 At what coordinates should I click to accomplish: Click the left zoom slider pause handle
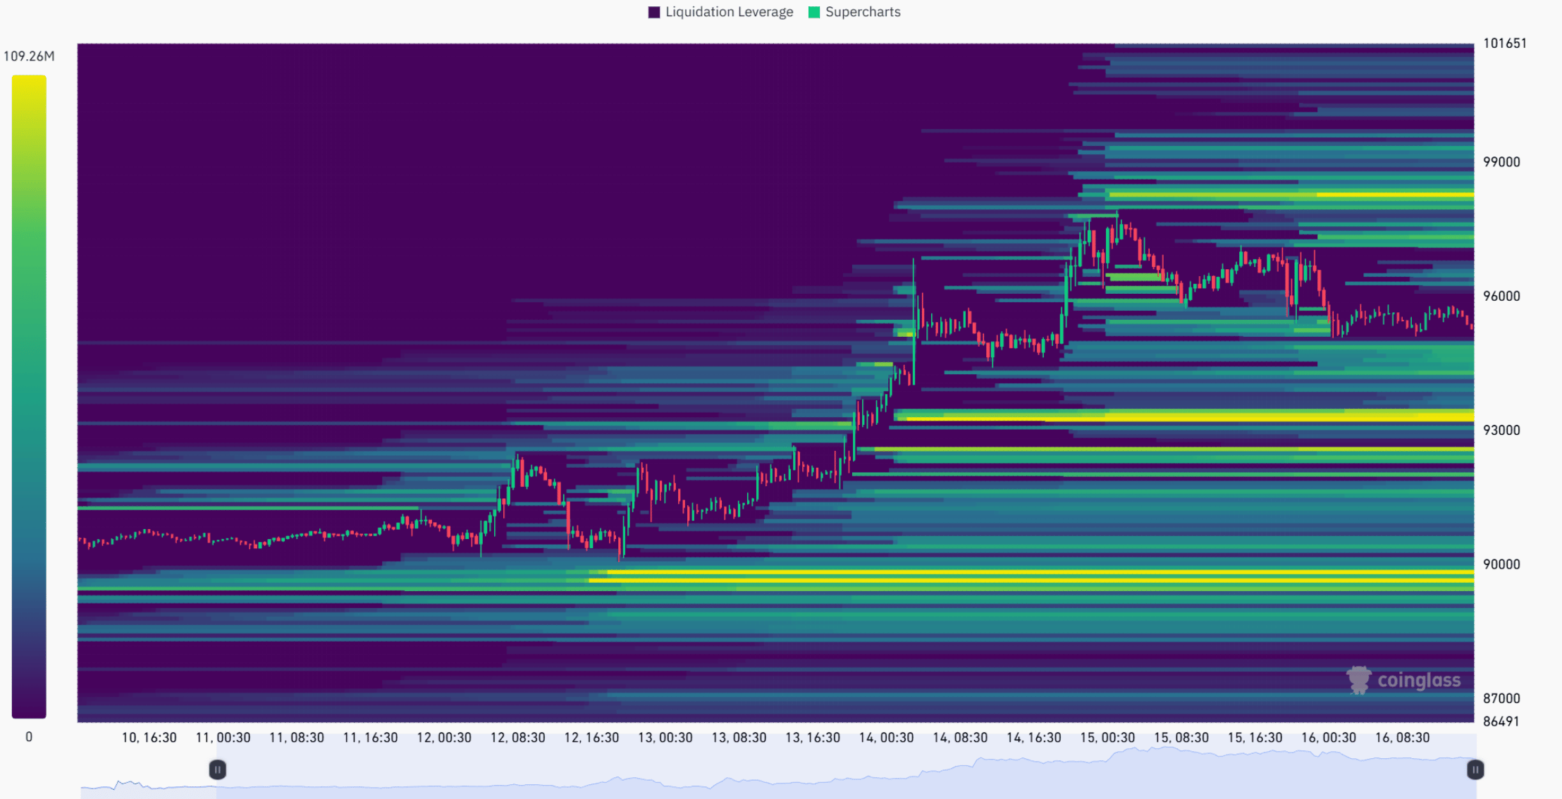coord(218,769)
